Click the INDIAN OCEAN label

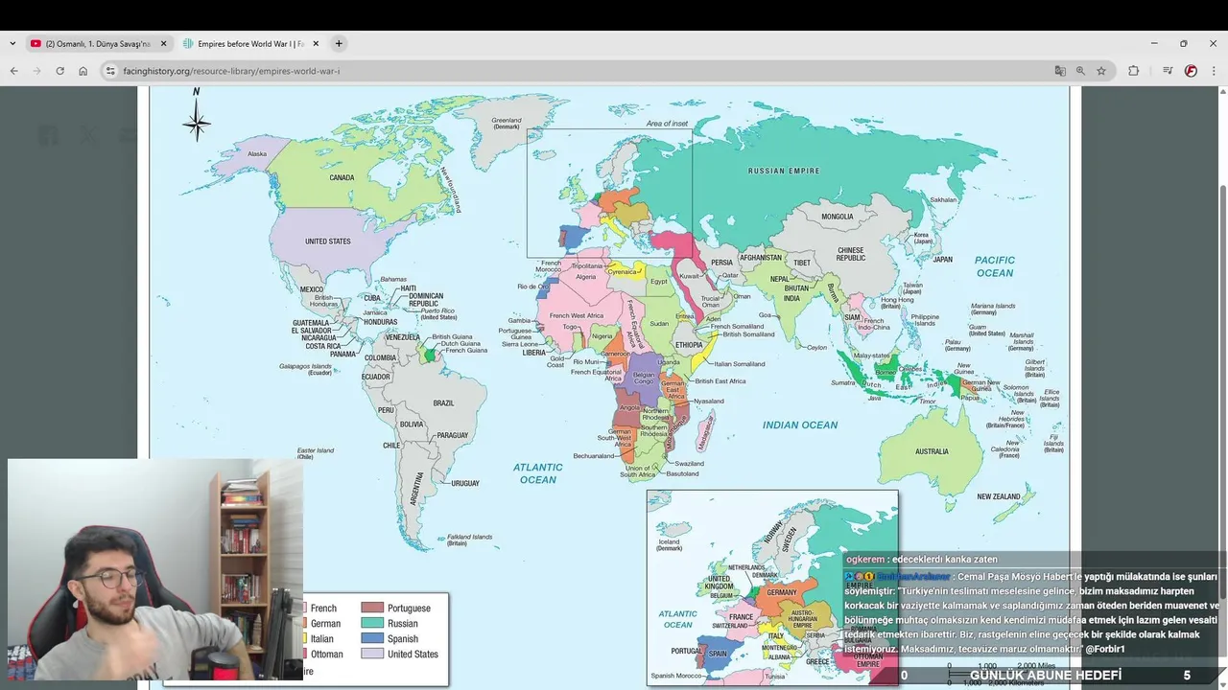800,425
